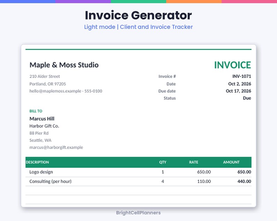The width and height of the screenshot is (277, 221).
Task: Click the AMOUNT column header
Action: 231,162
